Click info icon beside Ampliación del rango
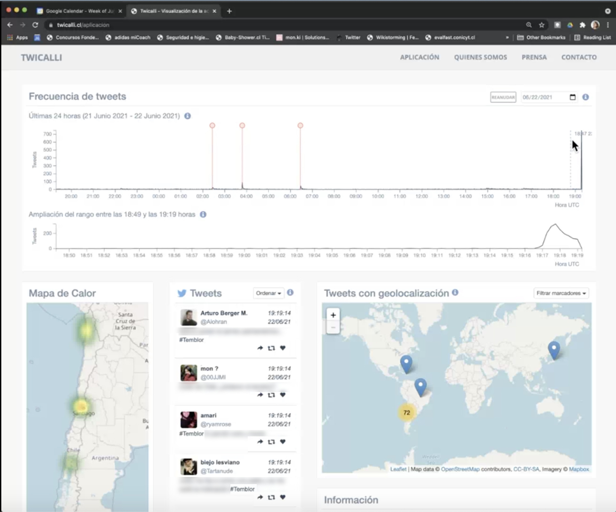 pyautogui.click(x=203, y=214)
